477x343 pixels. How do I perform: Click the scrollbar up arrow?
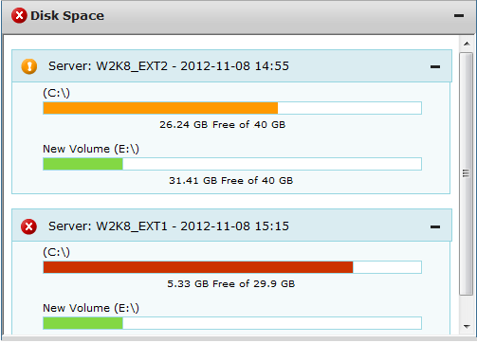point(467,44)
